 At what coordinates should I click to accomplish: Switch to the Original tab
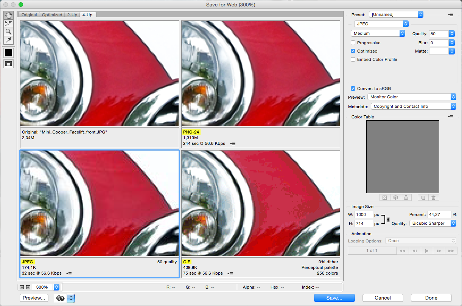pos(29,15)
